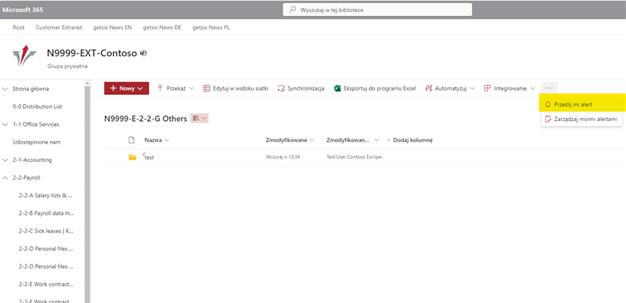
Task: Click the getsix arrow logo
Action: click(x=24, y=55)
